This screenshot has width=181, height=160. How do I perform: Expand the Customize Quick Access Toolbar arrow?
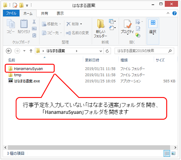[27, 6]
